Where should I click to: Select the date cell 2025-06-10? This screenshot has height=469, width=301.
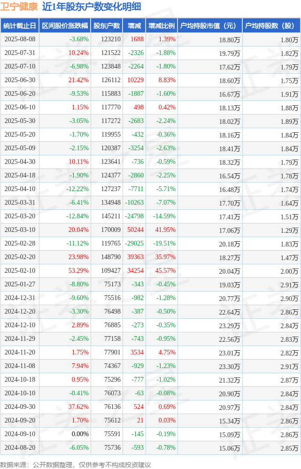pos(20,108)
